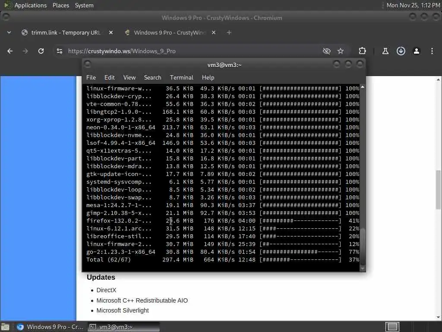Show browser downloads
The width and height of the screenshot is (442, 332).
coord(401,51)
